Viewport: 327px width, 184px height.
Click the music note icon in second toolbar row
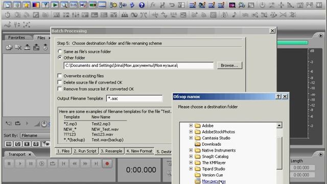click(234, 15)
